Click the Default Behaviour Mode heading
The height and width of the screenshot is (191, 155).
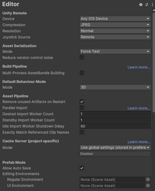click(x=24, y=81)
